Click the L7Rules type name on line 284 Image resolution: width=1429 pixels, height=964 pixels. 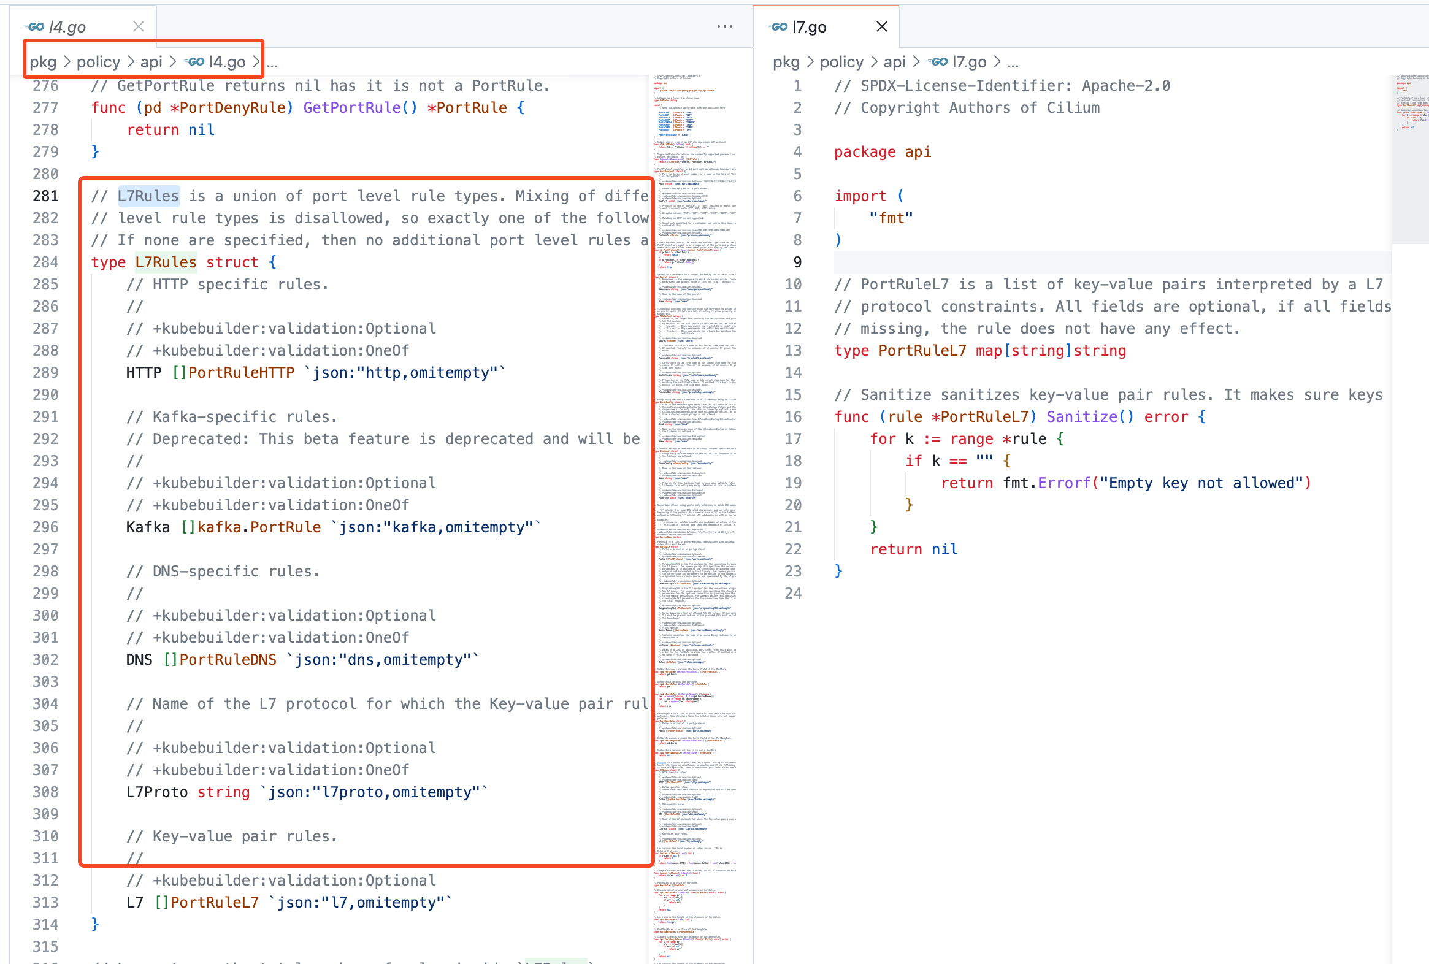(x=166, y=262)
